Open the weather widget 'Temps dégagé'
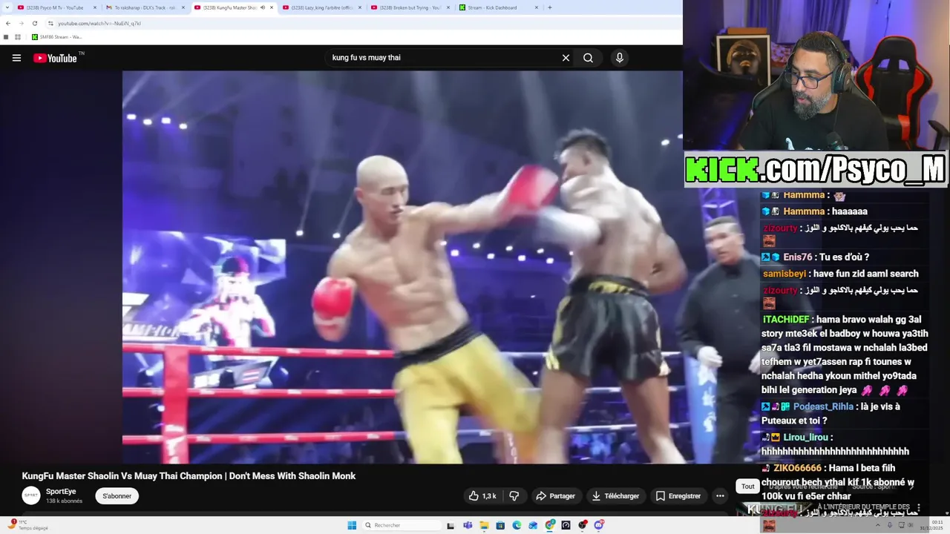The width and height of the screenshot is (950, 534). click(x=29, y=525)
